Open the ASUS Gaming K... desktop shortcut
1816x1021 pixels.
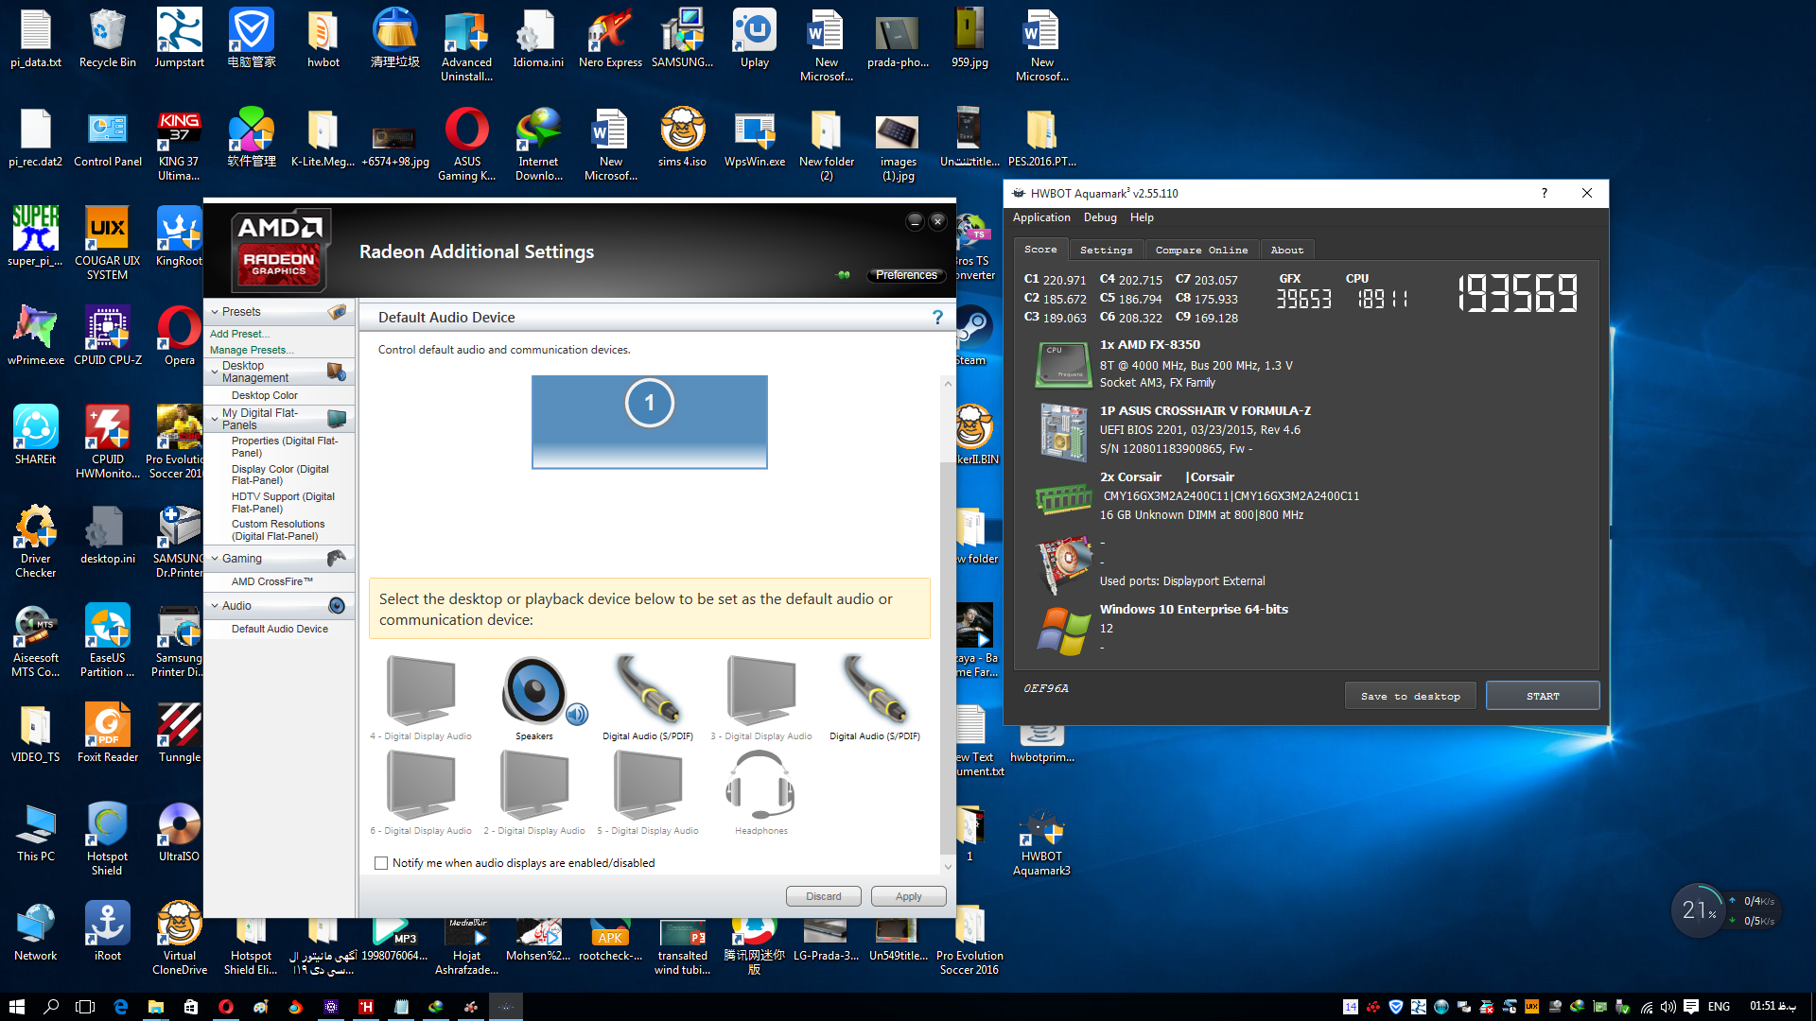tap(466, 145)
